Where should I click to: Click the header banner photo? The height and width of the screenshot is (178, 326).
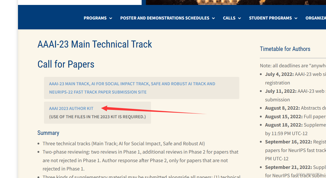[x=236, y=2]
